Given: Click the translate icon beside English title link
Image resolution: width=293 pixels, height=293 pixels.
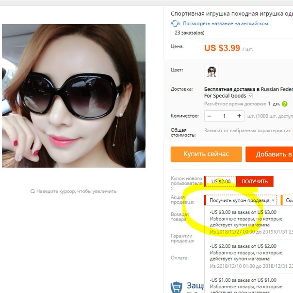Looking at the screenshot, I should pos(175,24).
